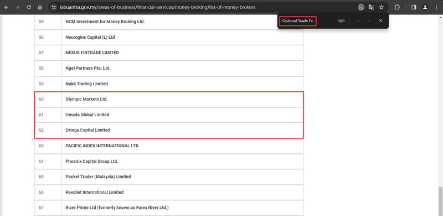
Task: Open the user profile icon
Action: tap(425, 7)
